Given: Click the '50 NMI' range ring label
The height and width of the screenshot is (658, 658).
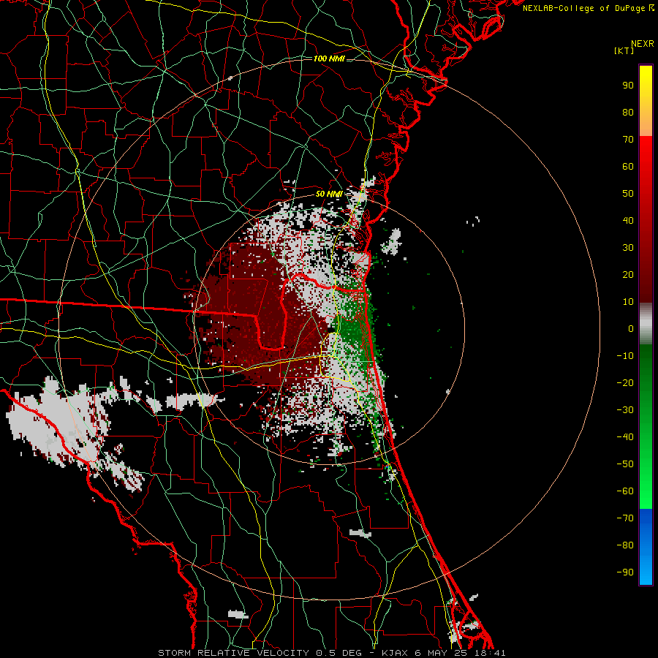Looking at the screenshot, I should pyautogui.click(x=329, y=194).
